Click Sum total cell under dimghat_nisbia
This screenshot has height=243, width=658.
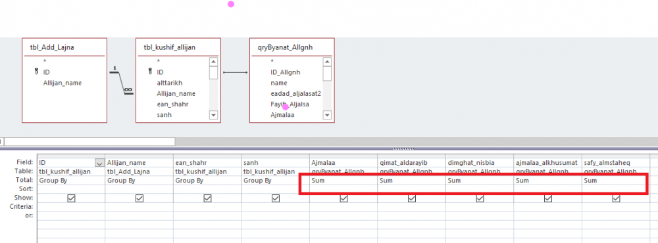coord(480,181)
